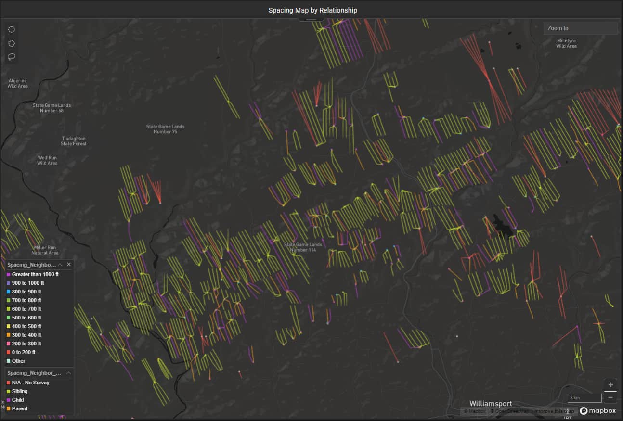Zoom out with the minus button
Screen dimensions: 623x421
click(610, 397)
